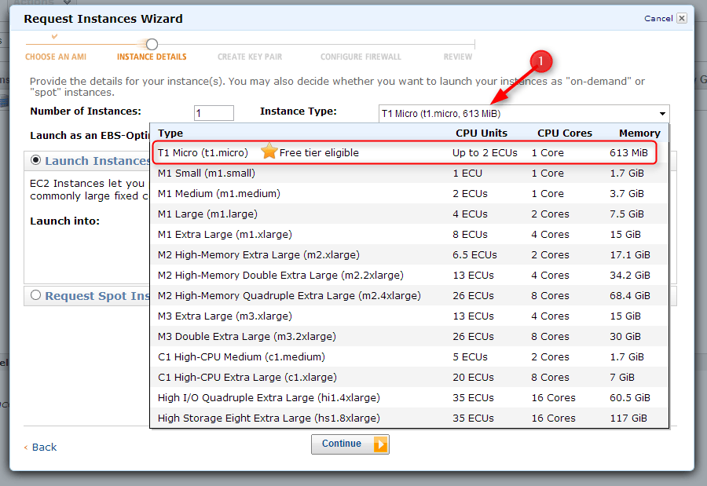The image size is (707, 486).
Task: Open the Instance Type dropdown arrow
Action: [662, 114]
